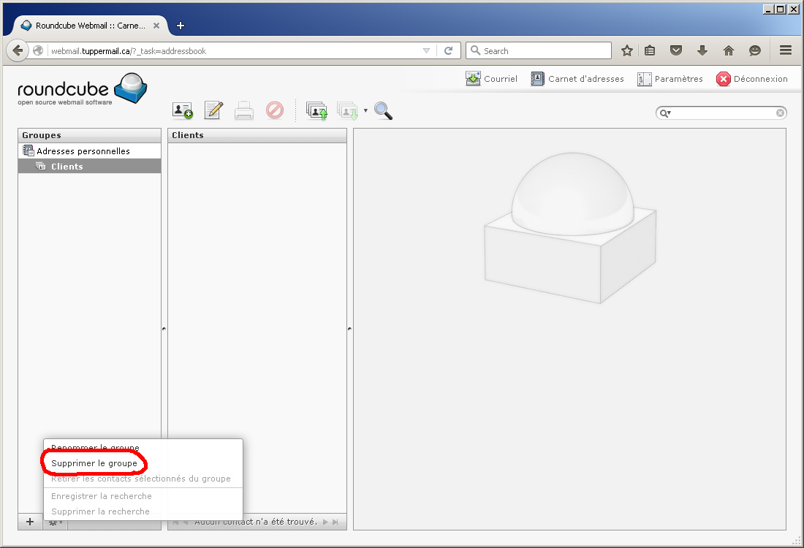Screen dimensions: 804x548
Task: Click the Déconnexion logout button
Action: [x=752, y=79]
